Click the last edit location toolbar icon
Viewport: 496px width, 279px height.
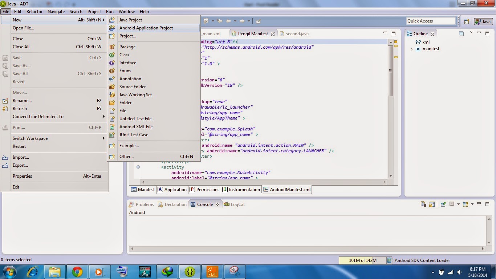(219, 21)
